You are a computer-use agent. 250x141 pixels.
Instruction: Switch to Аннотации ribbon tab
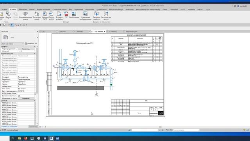(x=23, y=9)
